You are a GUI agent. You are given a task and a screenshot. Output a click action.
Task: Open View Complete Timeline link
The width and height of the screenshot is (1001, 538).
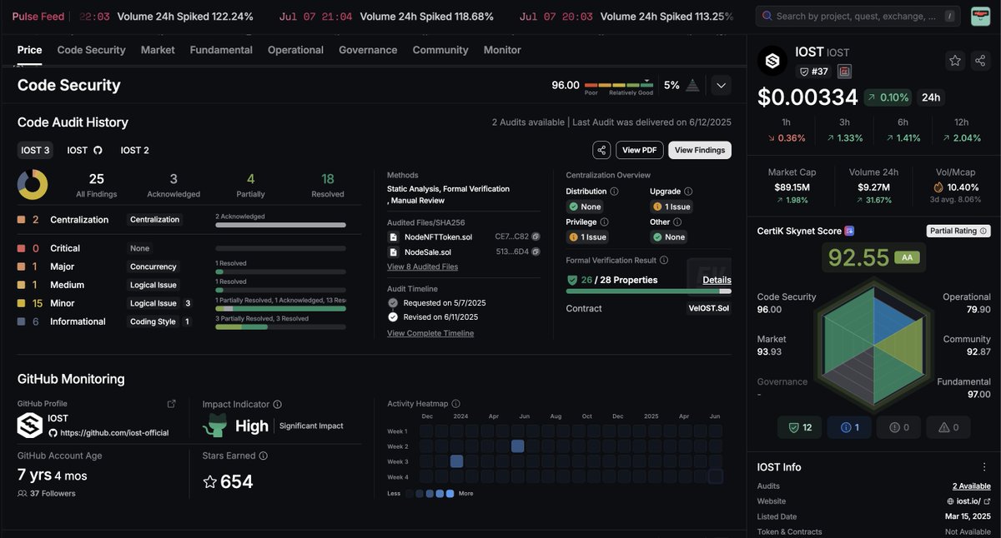[x=430, y=333]
